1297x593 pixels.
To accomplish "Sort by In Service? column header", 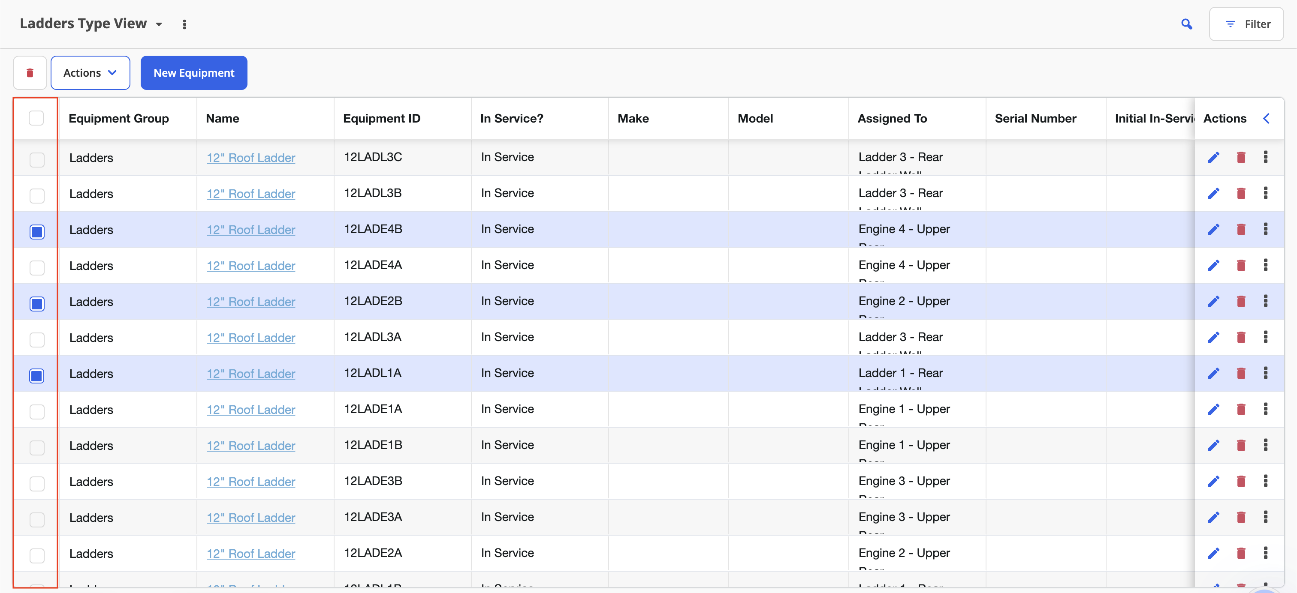I will pos(512,118).
